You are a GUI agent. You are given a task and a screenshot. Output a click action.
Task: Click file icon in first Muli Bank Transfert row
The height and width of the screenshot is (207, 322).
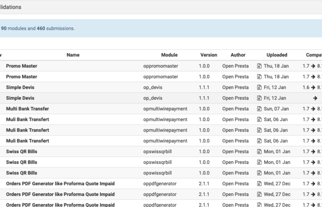point(259,119)
